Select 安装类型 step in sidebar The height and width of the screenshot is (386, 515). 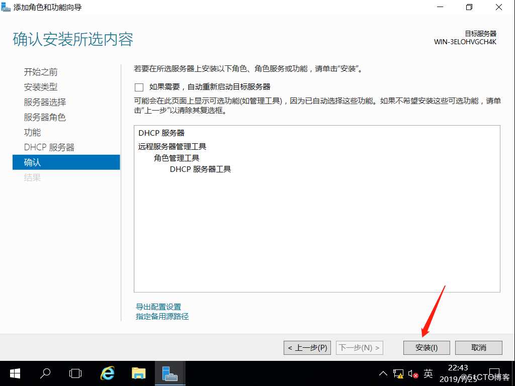pyautogui.click(x=41, y=87)
